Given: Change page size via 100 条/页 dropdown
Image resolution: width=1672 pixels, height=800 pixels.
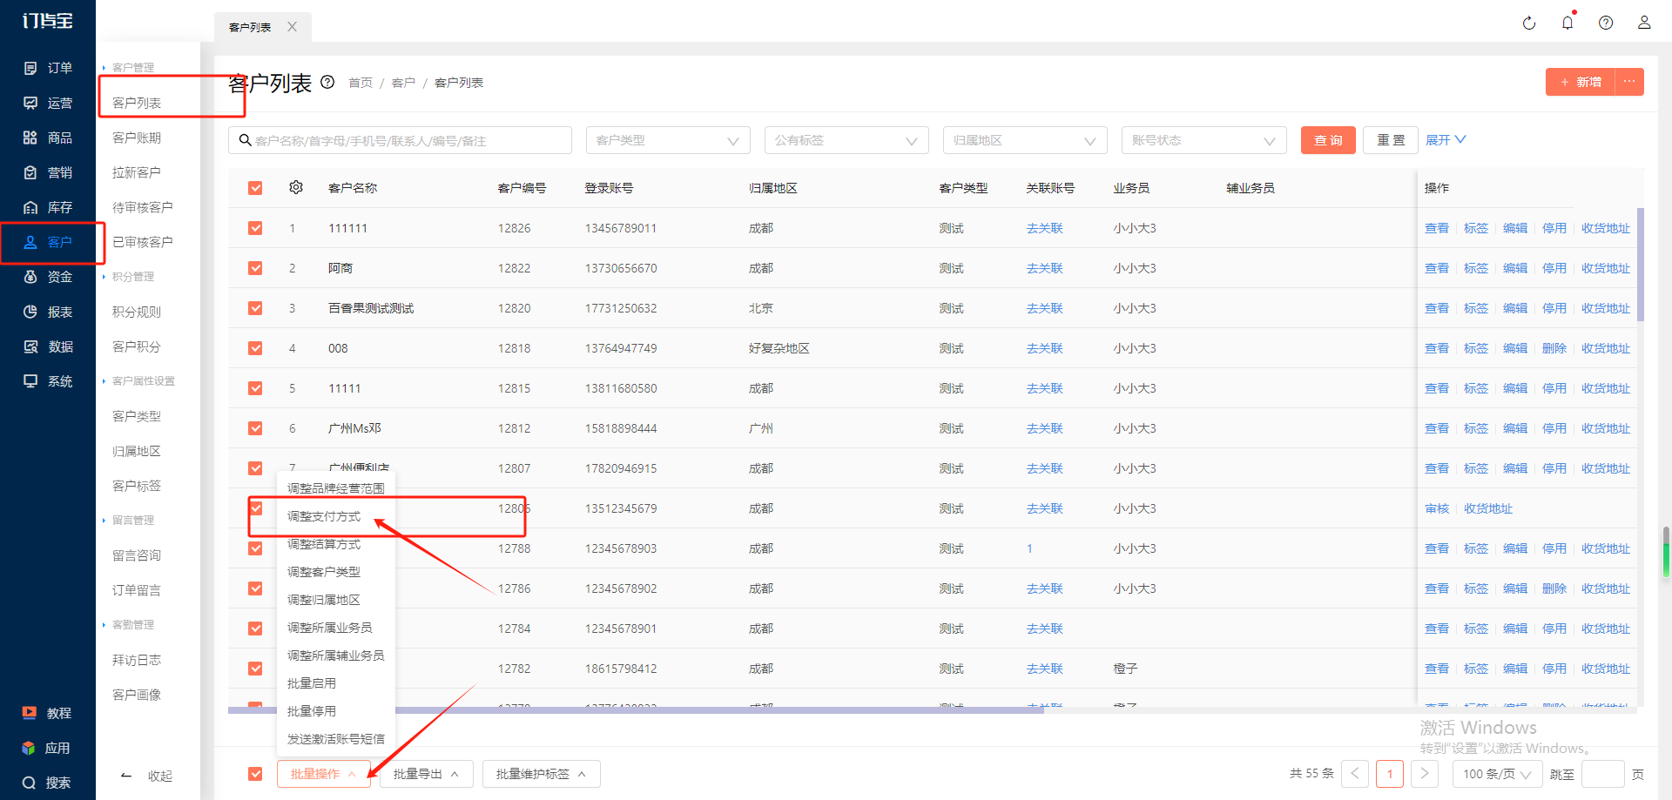Looking at the screenshot, I should 1497,774.
